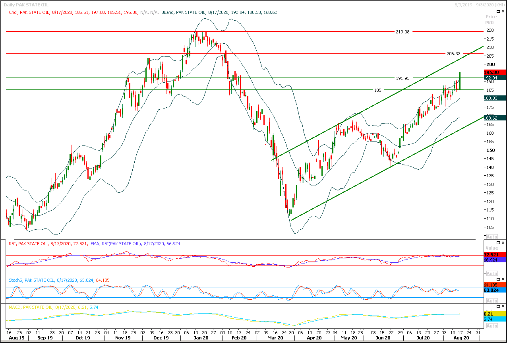
Task: Click the 105 tick on price axis
Action: tap(490, 227)
